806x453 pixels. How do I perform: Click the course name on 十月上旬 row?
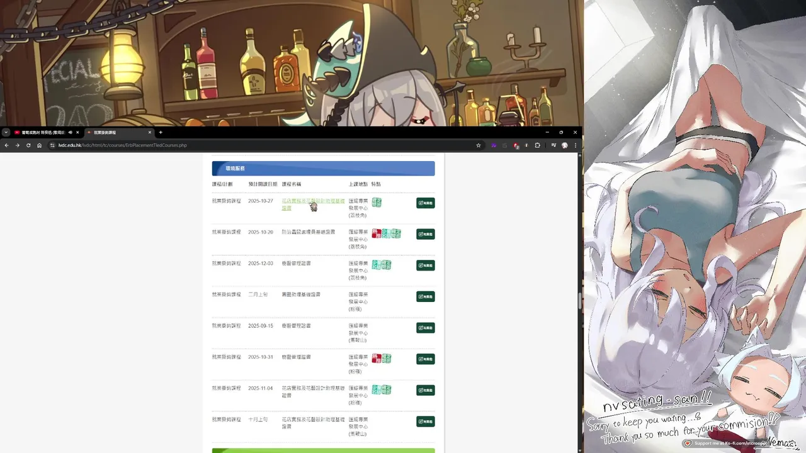coord(313,423)
